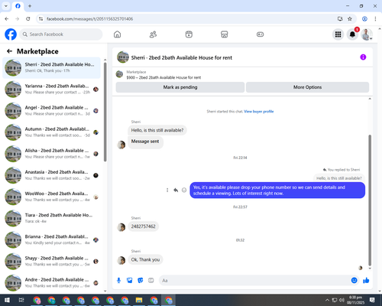Image resolution: width=382 pixels, height=306 pixels.
Task: Click the chat header listing thumbnail
Action: click(x=123, y=57)
